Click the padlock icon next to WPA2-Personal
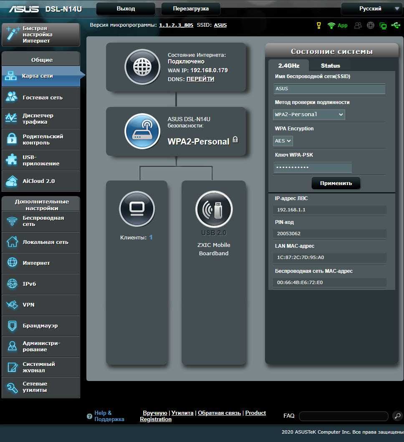Screen dimensions: 404x442 click(x=235, y=140)
